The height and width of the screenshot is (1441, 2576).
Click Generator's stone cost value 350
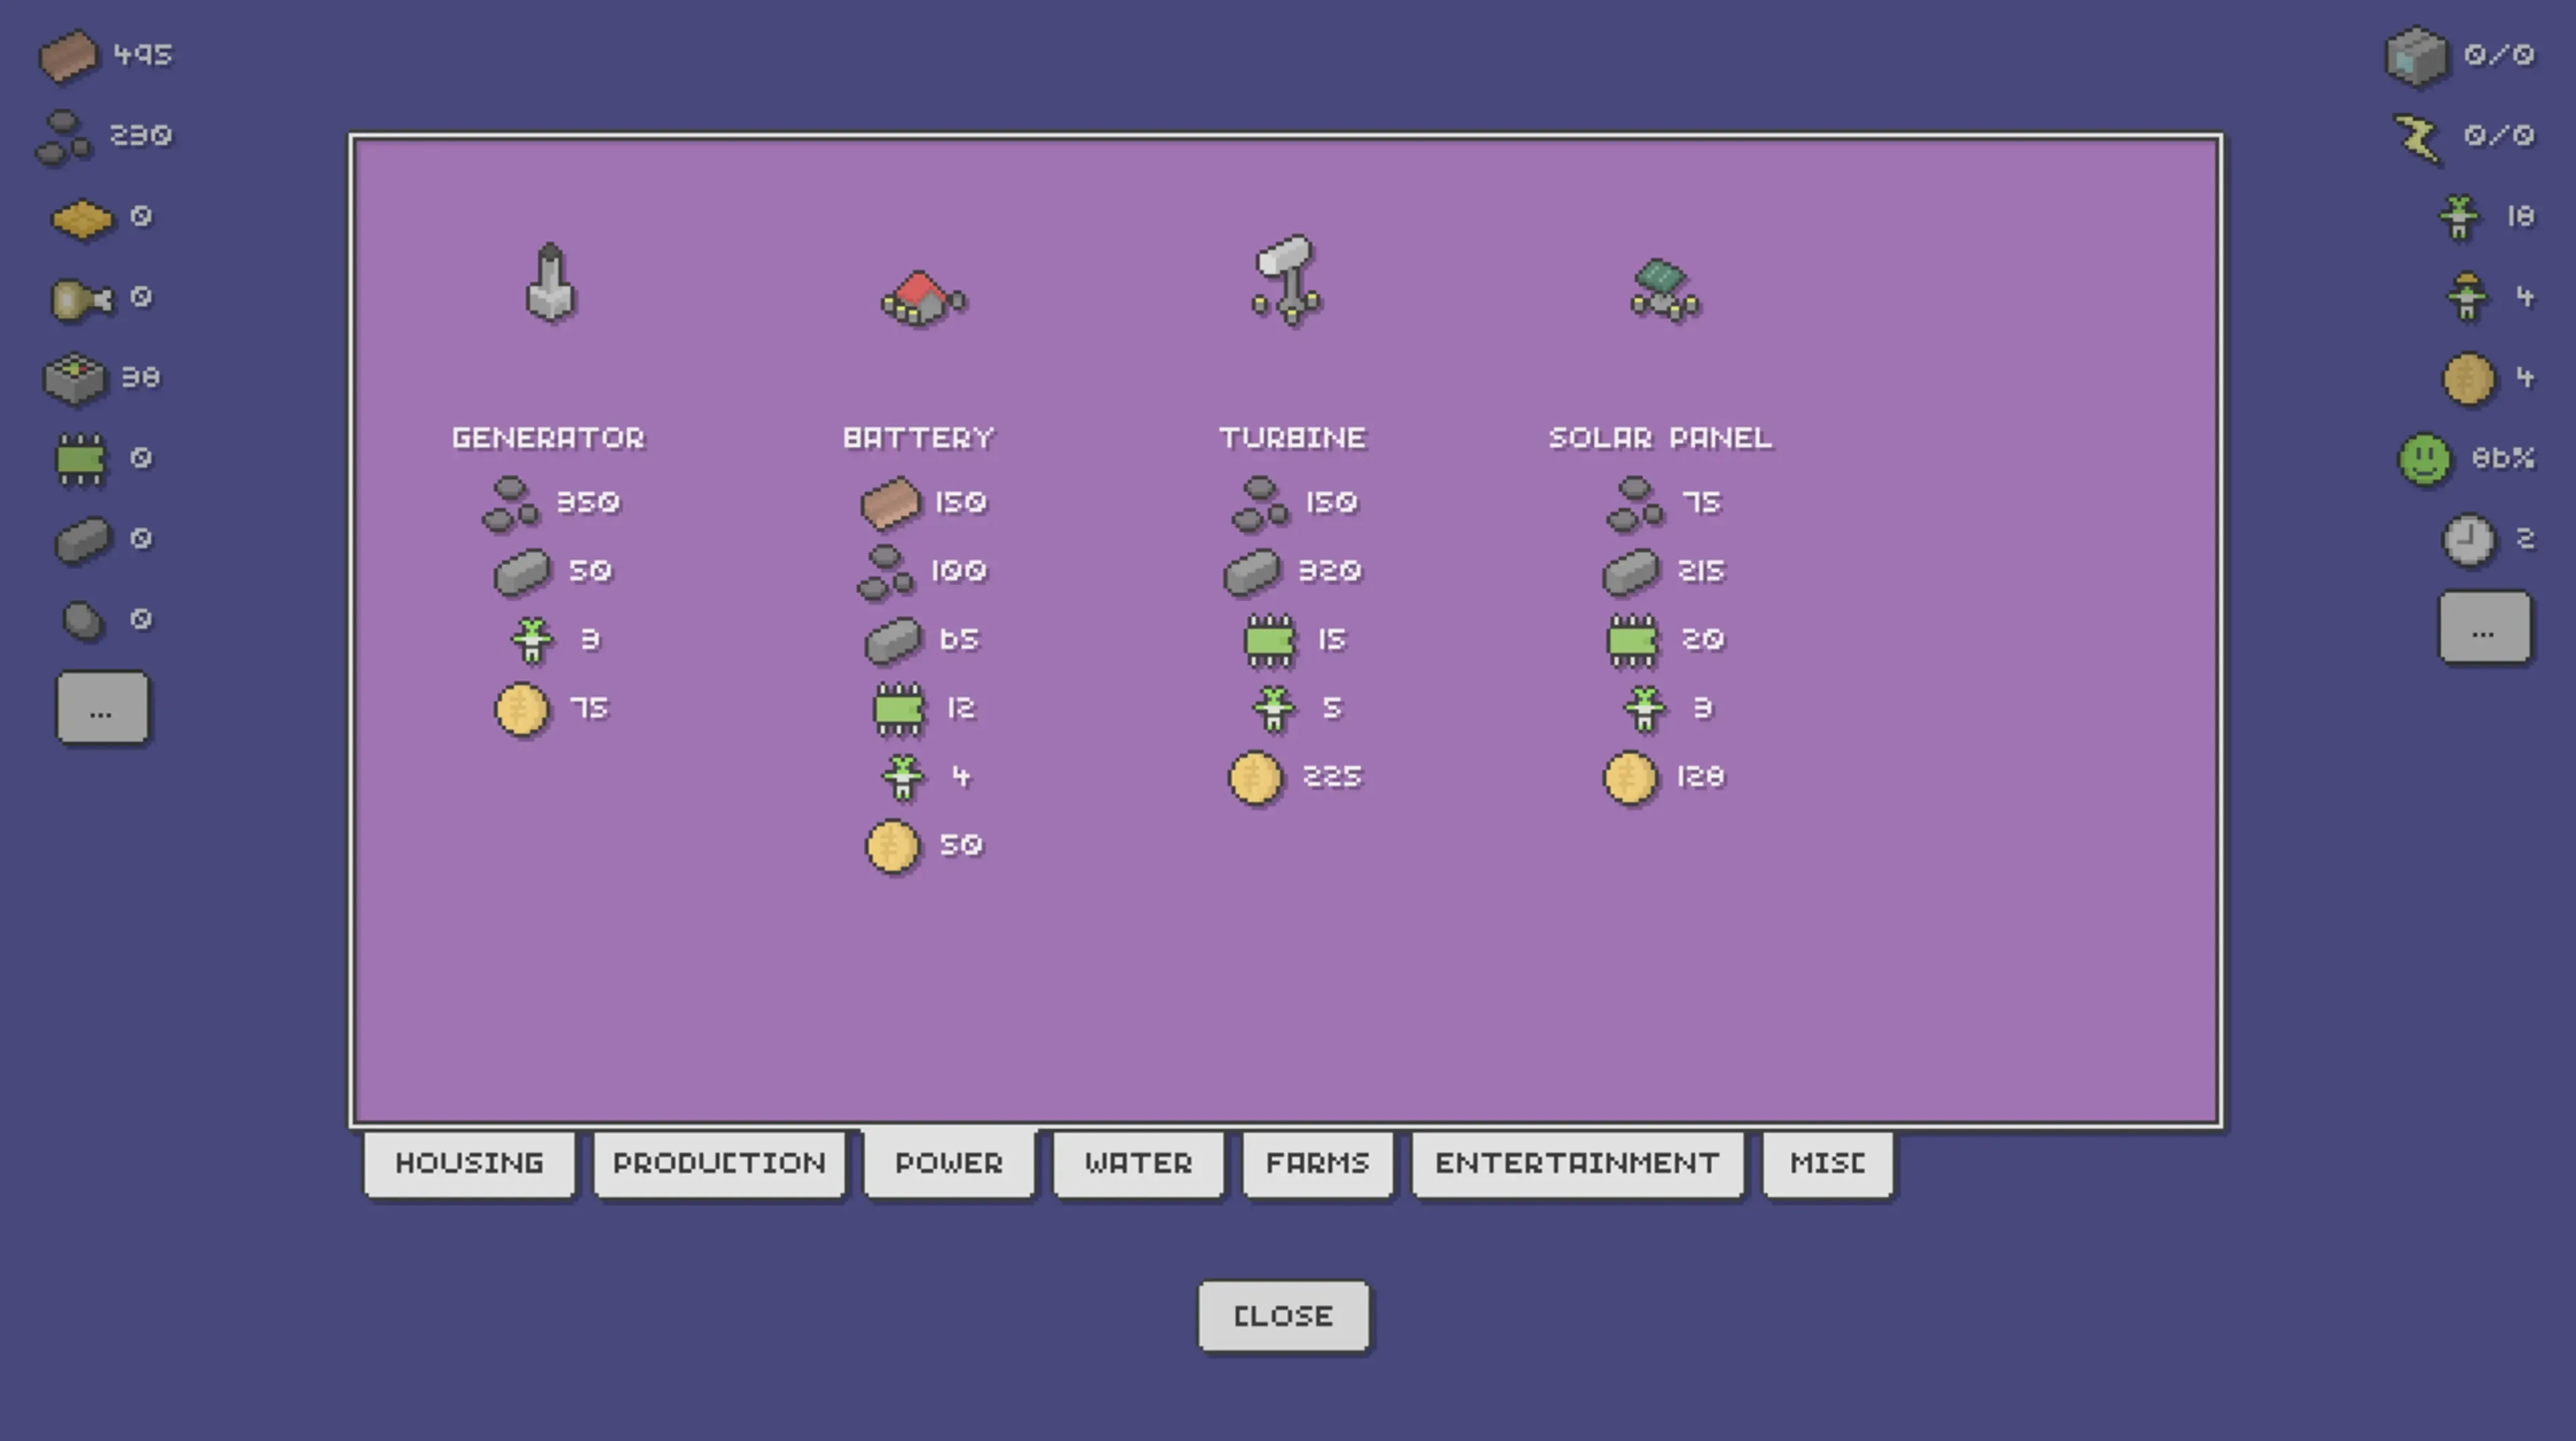[x=588, y=502]
